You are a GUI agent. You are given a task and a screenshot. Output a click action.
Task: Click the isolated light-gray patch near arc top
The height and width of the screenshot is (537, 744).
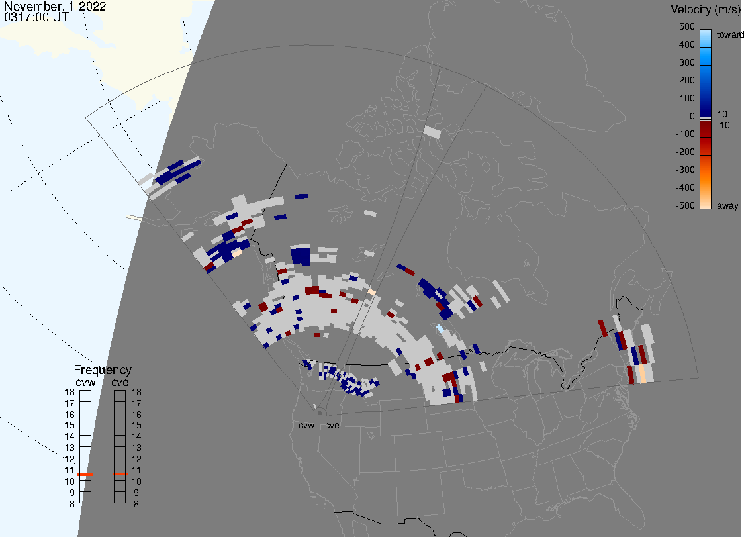[432, 132]
